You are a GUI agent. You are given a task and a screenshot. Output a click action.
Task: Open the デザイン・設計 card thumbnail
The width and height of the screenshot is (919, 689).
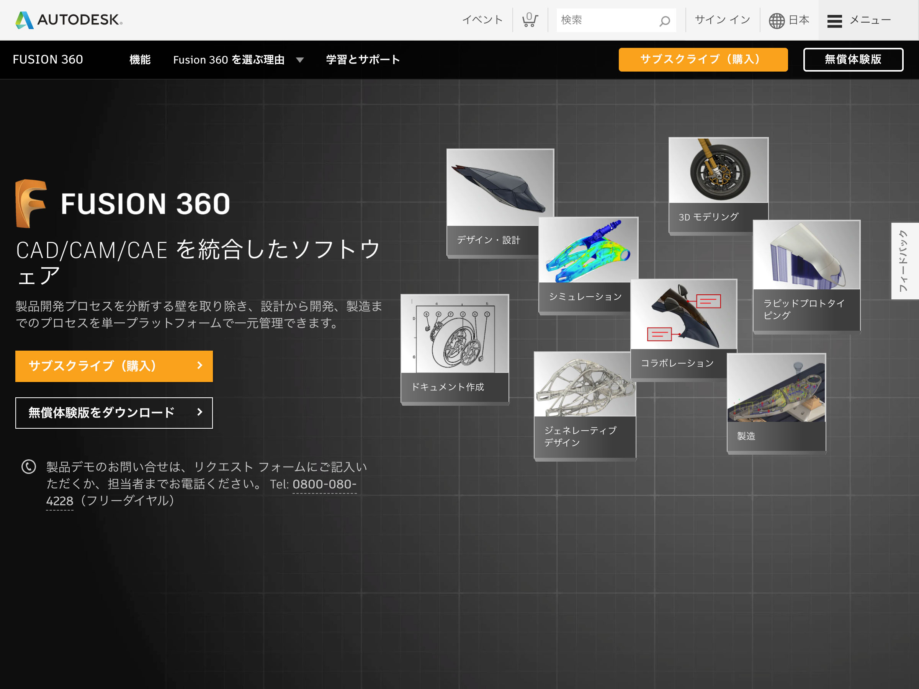[x=500, y=187]
